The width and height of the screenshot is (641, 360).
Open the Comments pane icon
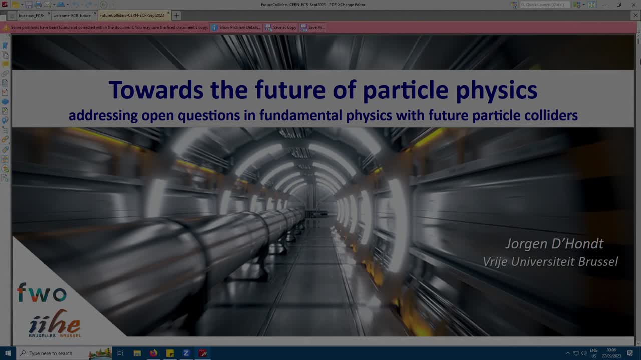pos(5,64)
